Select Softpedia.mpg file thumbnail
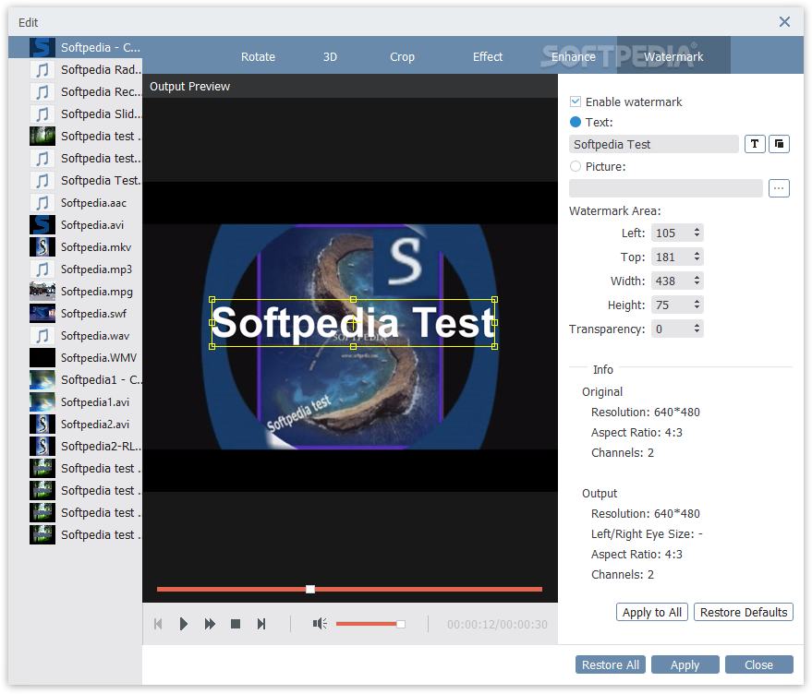The image size is (812, 694). pyautogui.click(x=42, y=292)
